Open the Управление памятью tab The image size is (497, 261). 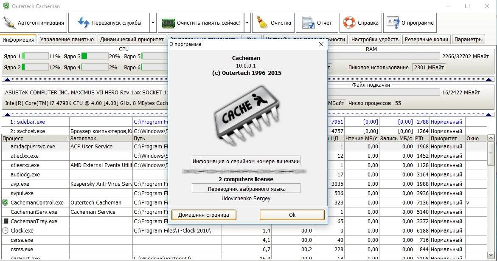coord(67,40)
